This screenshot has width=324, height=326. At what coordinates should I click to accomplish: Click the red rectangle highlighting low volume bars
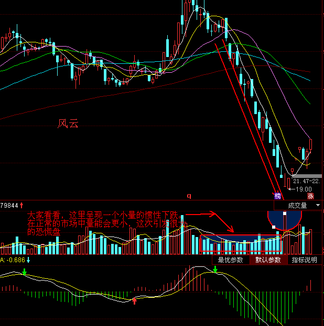click(x=241, y=237)
